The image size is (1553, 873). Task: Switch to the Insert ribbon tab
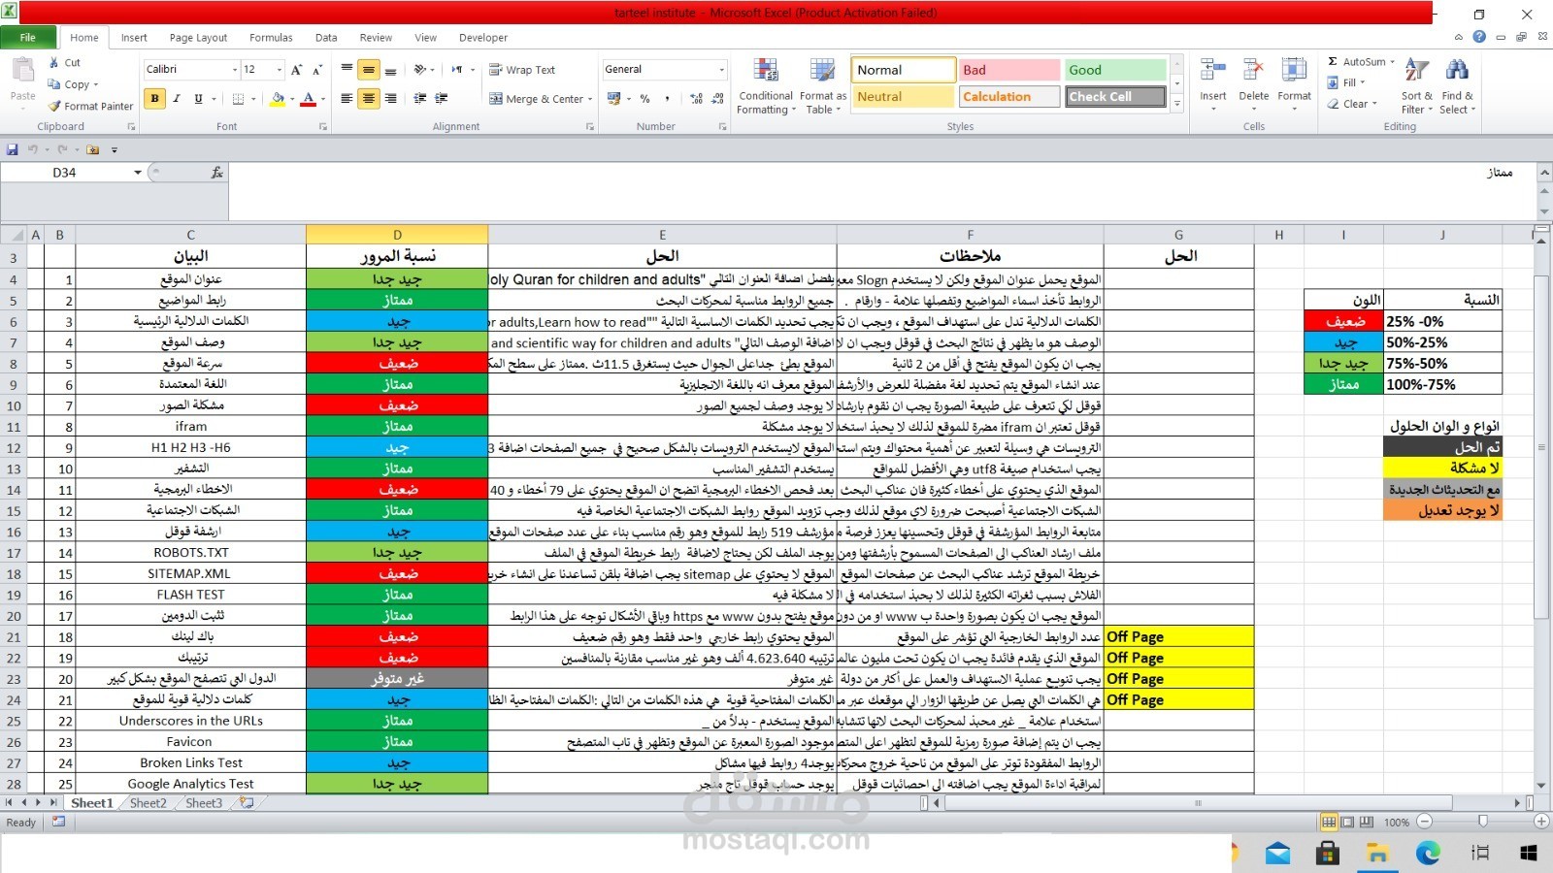[134, 38]
